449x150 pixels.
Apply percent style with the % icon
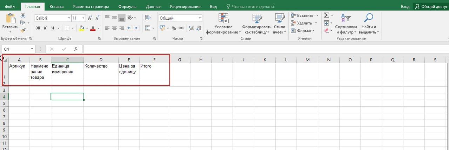[174, 28]
